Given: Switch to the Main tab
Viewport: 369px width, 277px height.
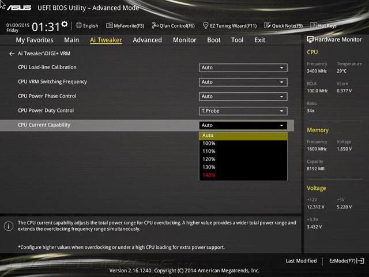Looking at the screenshot, I should tap(71, 40).
